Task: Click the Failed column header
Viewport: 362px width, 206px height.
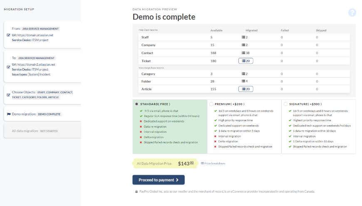Action: [x=285, y=30]
